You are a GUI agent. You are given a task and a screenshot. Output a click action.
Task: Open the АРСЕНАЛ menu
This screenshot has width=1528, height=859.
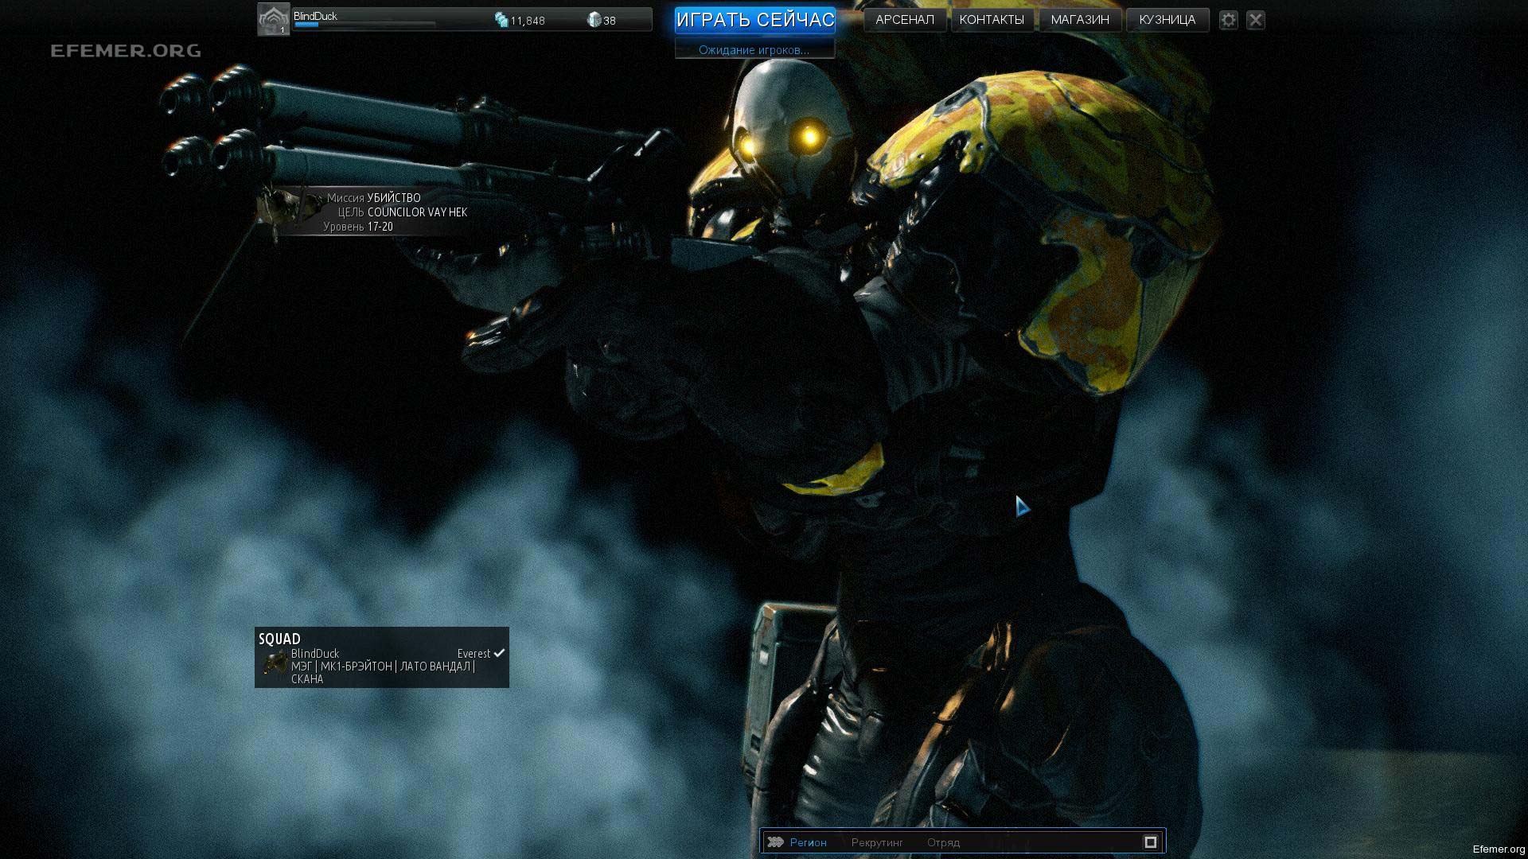click(905, 20)
